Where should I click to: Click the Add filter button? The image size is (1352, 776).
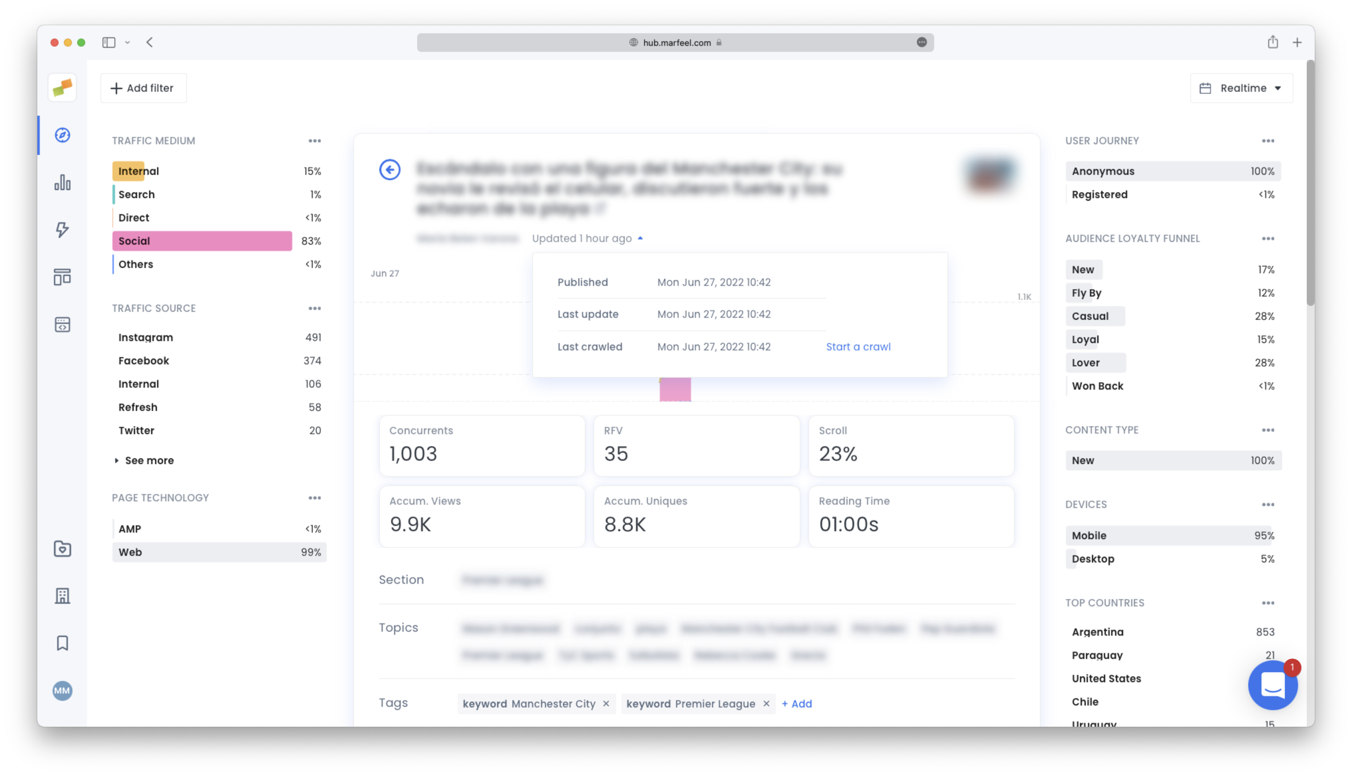point(143,88)
